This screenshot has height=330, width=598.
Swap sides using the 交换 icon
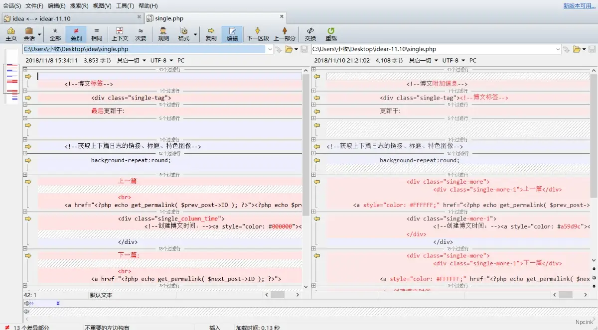click(310, 34)
